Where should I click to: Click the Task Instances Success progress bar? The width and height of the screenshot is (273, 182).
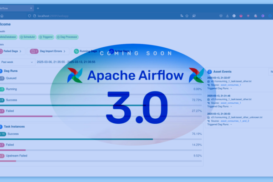click(x=101, y=139)
